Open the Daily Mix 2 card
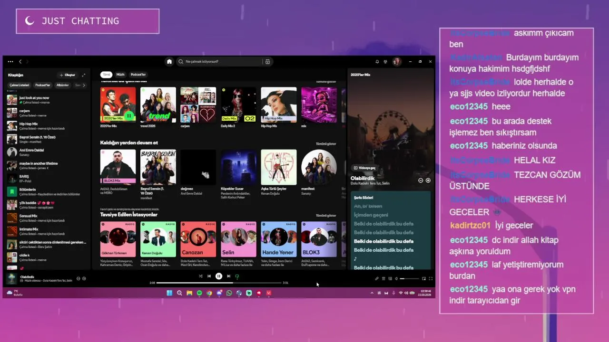Screen dimensions: 609x342 (238, 107)
